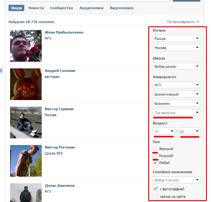Click Денис Анисимов's profile photo
The height and width of the screenshot is (202, 211).
(26, 193)
